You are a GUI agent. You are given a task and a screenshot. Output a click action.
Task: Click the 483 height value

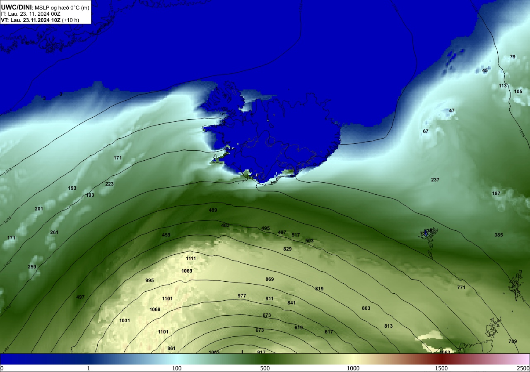(x=225, y=225)
